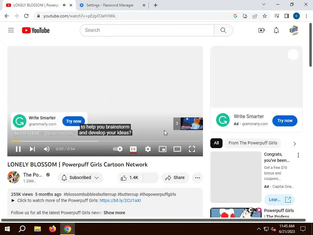Click the #thepowerpuffgirls hashtag

pyautogui.click(x=158, y=194)
